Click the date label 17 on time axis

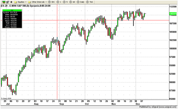pyautogui.click(x=47, y=101)
